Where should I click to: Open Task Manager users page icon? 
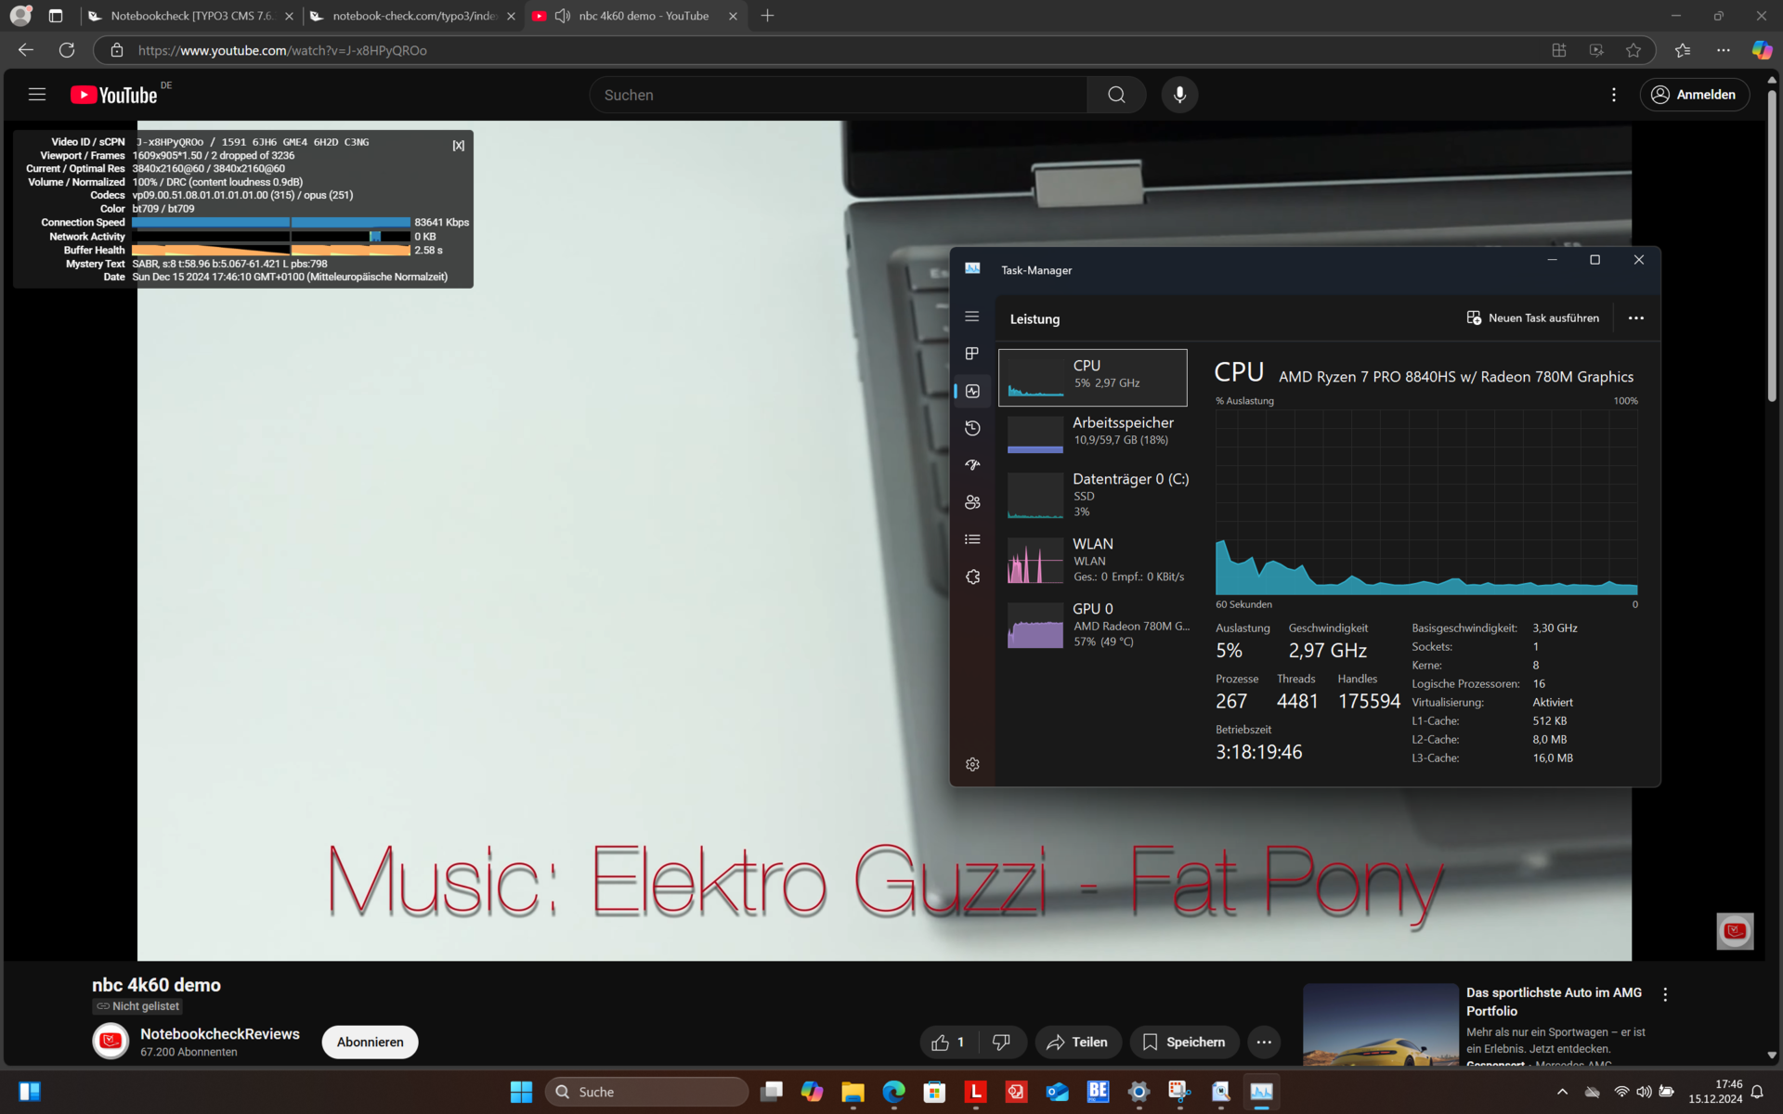click(972, 502)
